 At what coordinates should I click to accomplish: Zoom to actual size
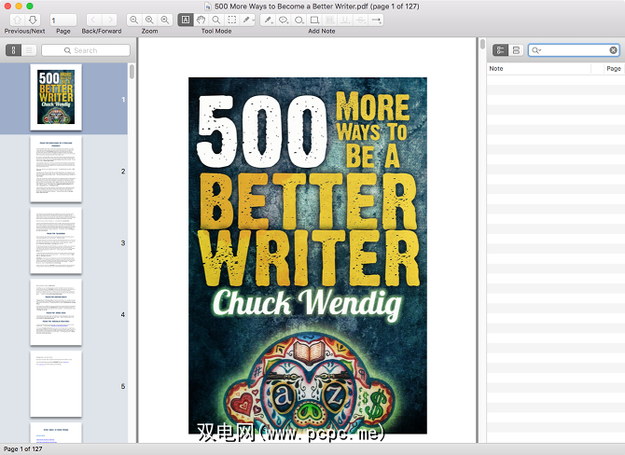(x=149, y=20)
